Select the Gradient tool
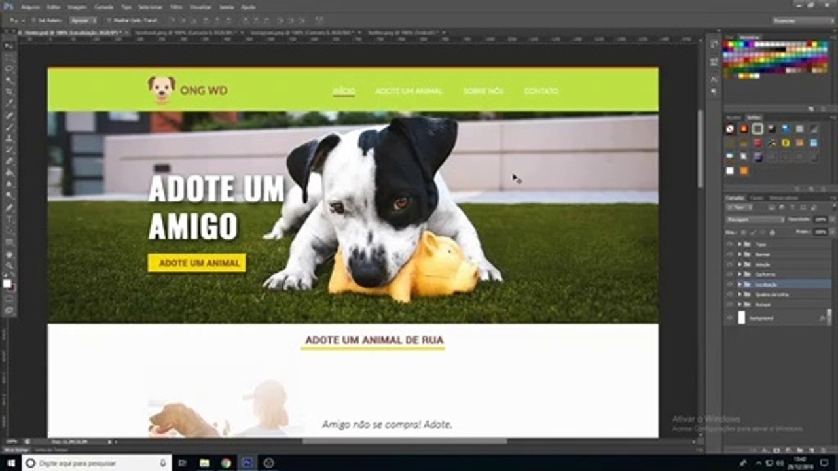This screenshot has width=838, height=471. click(9, 172)
